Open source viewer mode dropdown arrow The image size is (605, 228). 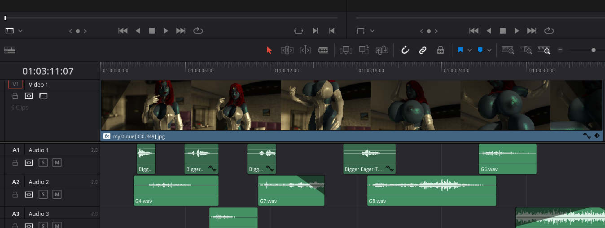tap(20, 31)
